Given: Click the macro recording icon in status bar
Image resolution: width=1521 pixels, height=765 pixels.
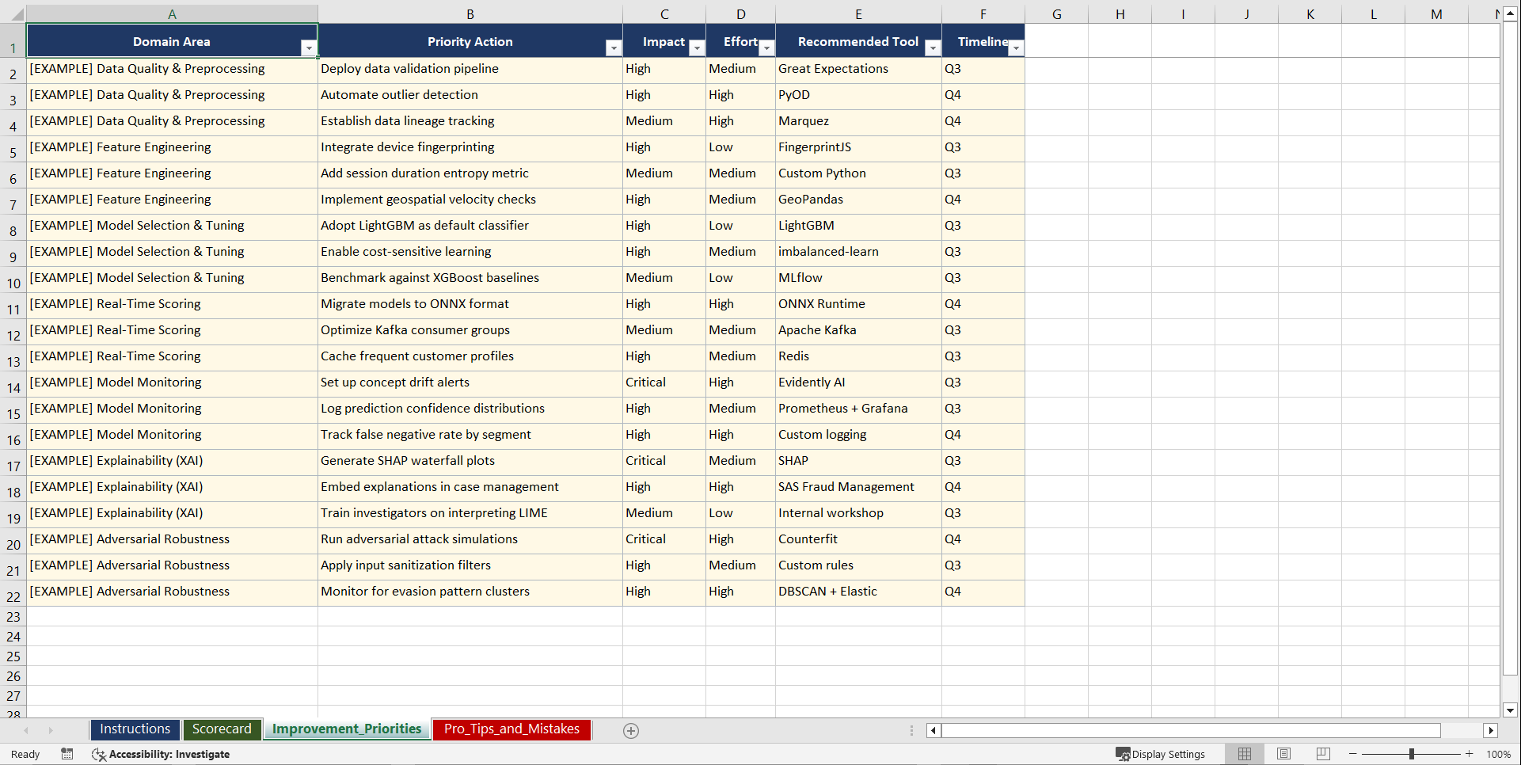Looking at the screenshot, I should [x=67, y=754].
